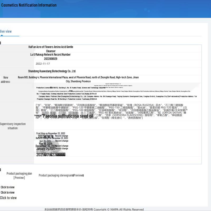This screenshot has width=211, height=211.
Task: Select the Half an Acre of Flowers product name
Action: 51,49
